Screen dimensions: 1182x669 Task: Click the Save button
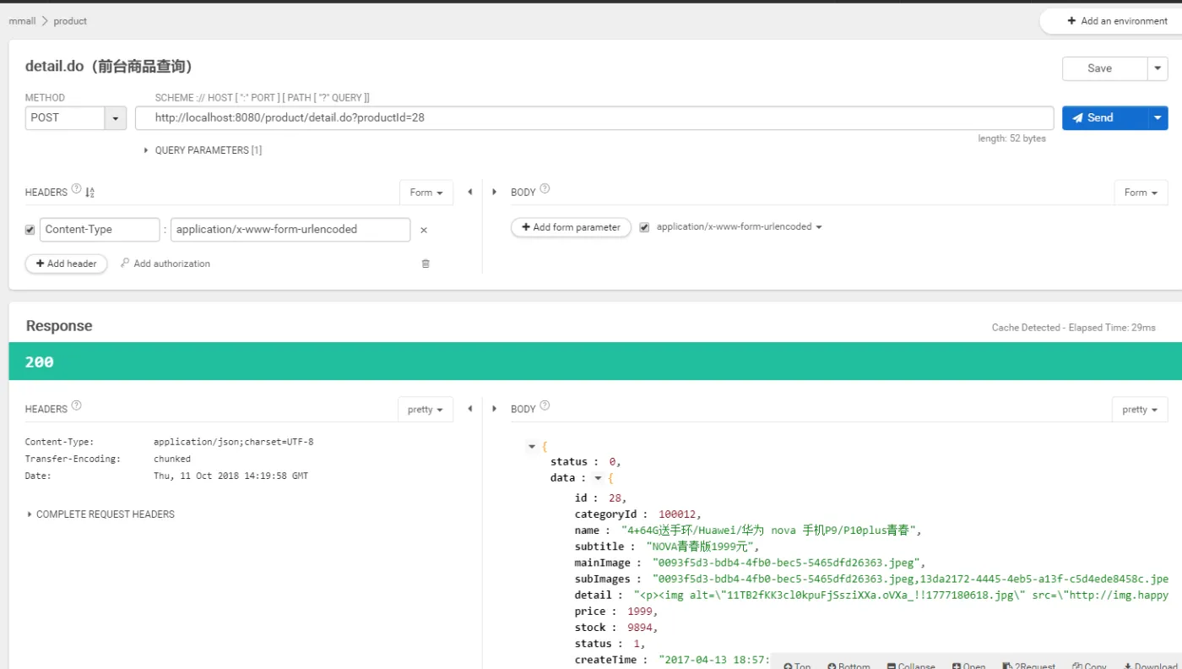1104,68
